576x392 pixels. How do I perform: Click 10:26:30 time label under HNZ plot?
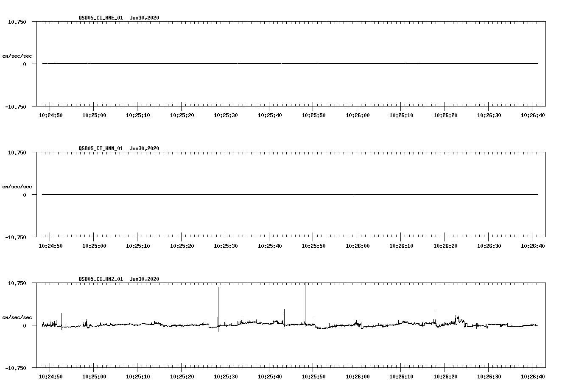click(489, 376)
